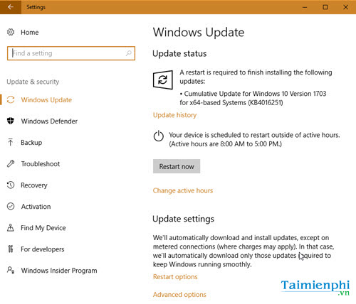The image size is (356, 304).
Task: Open the Restart options link
Action: (x=175, y=277)
